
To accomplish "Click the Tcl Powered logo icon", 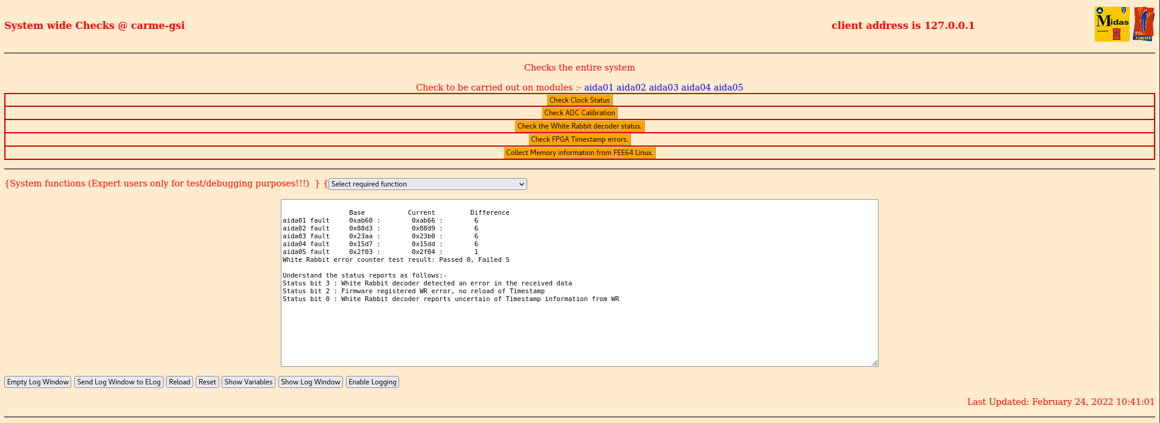I will [x=1143, y=24].
